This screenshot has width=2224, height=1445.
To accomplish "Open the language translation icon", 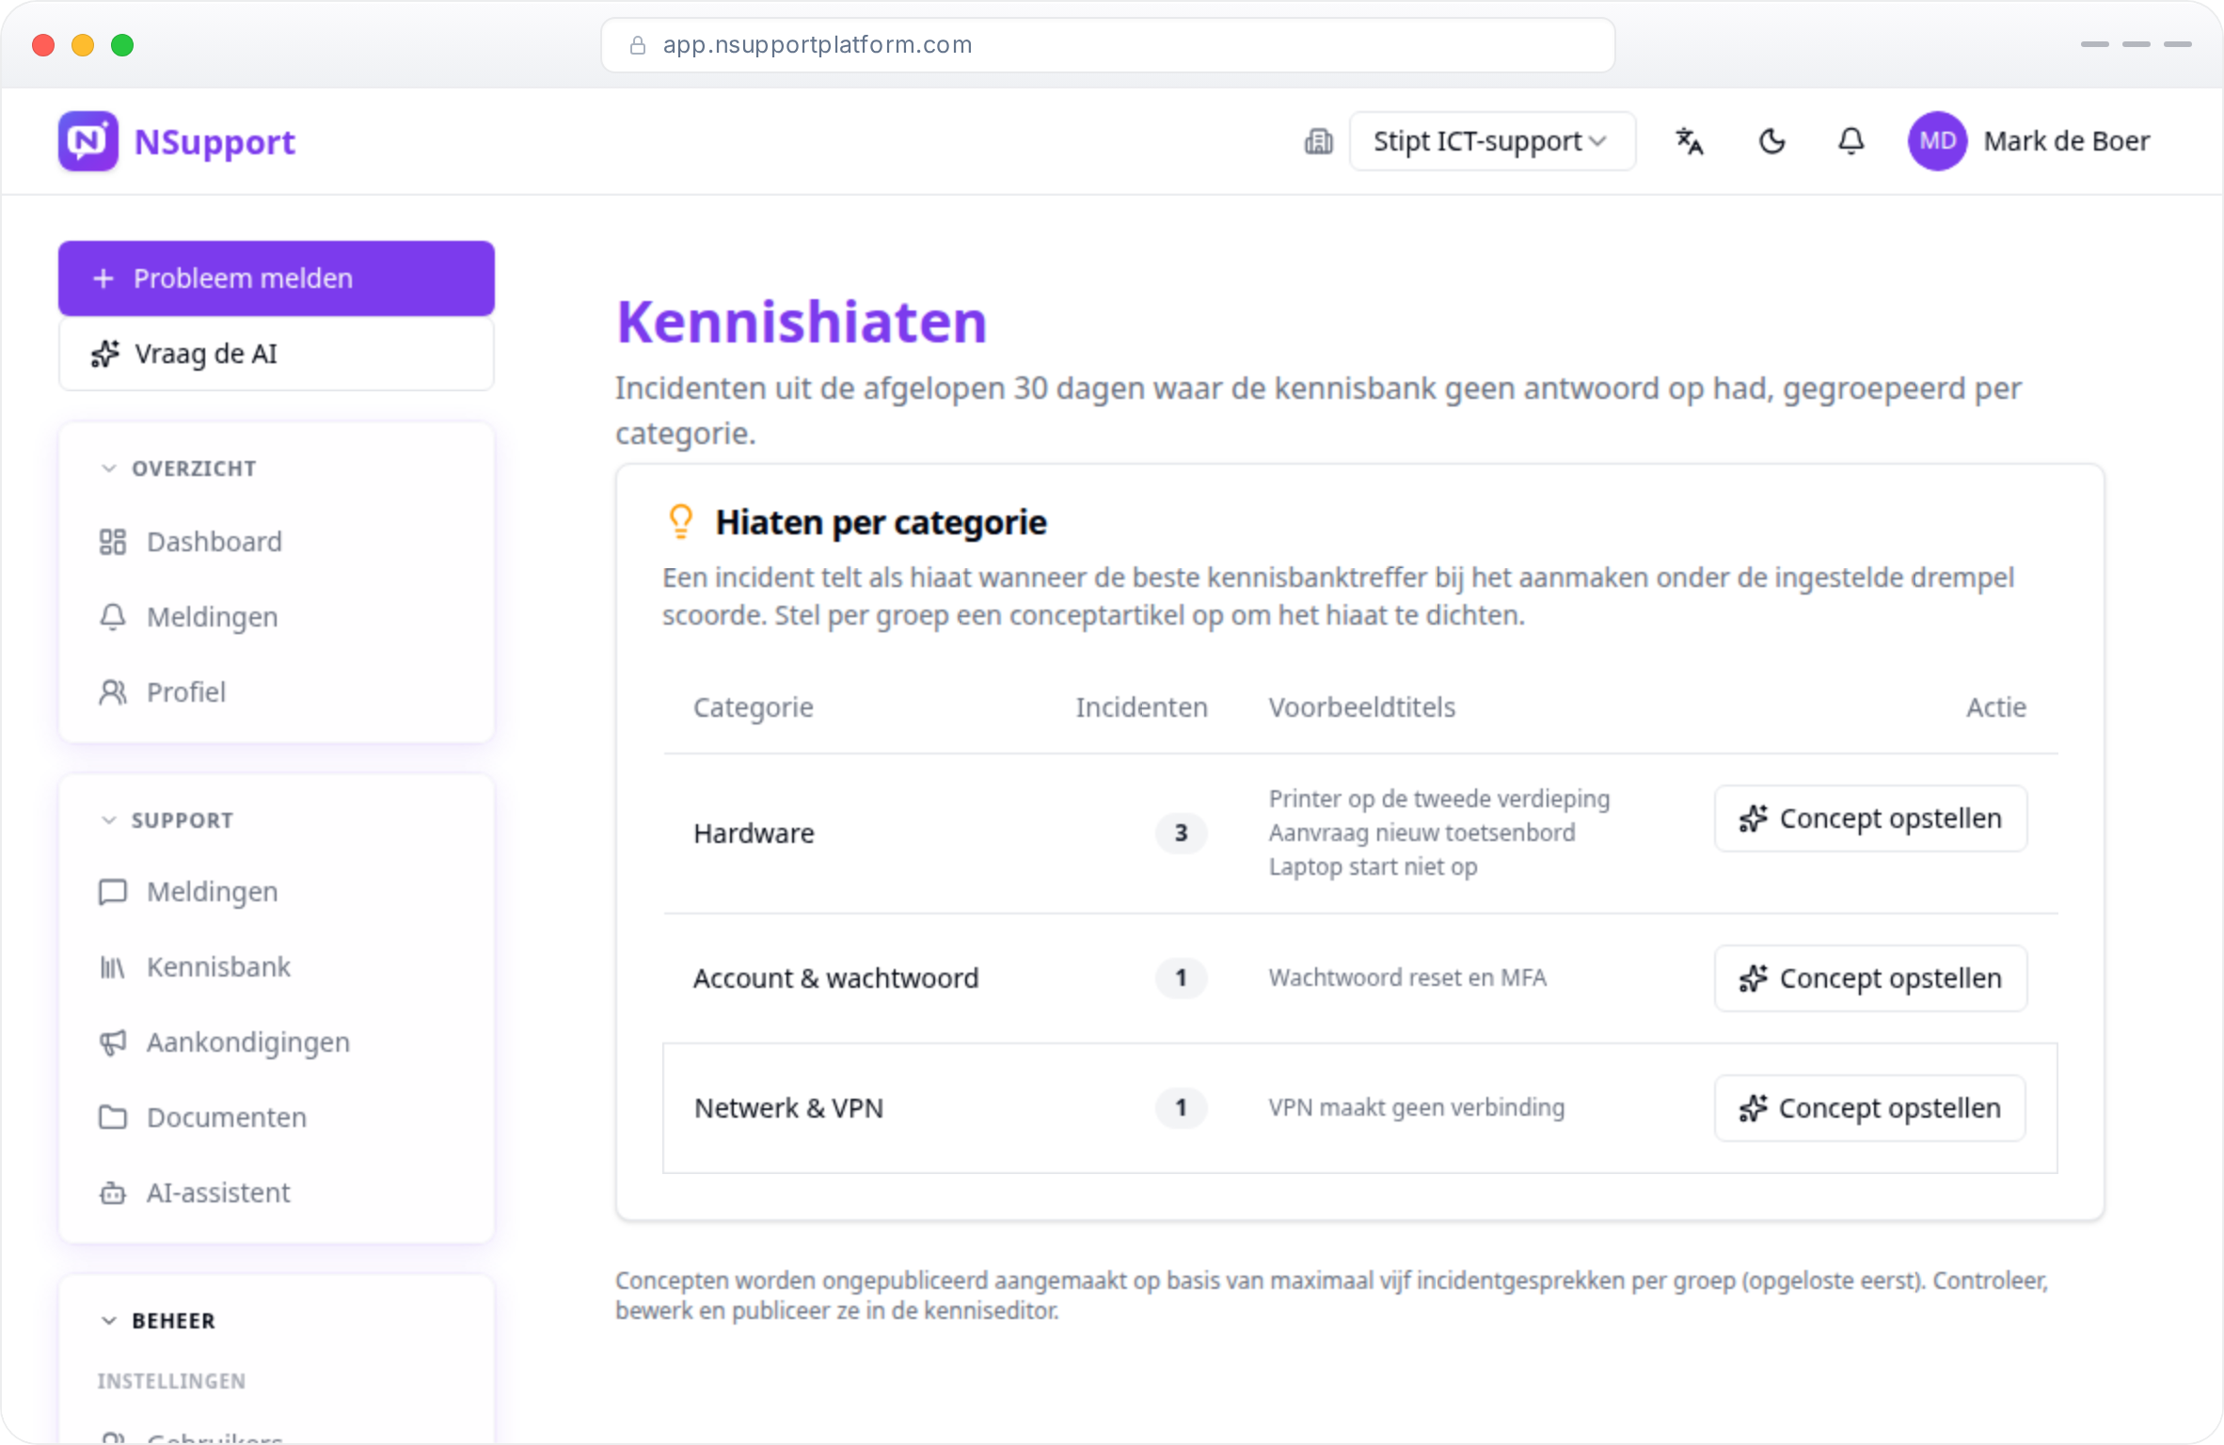I will (x=1690, y=141).
